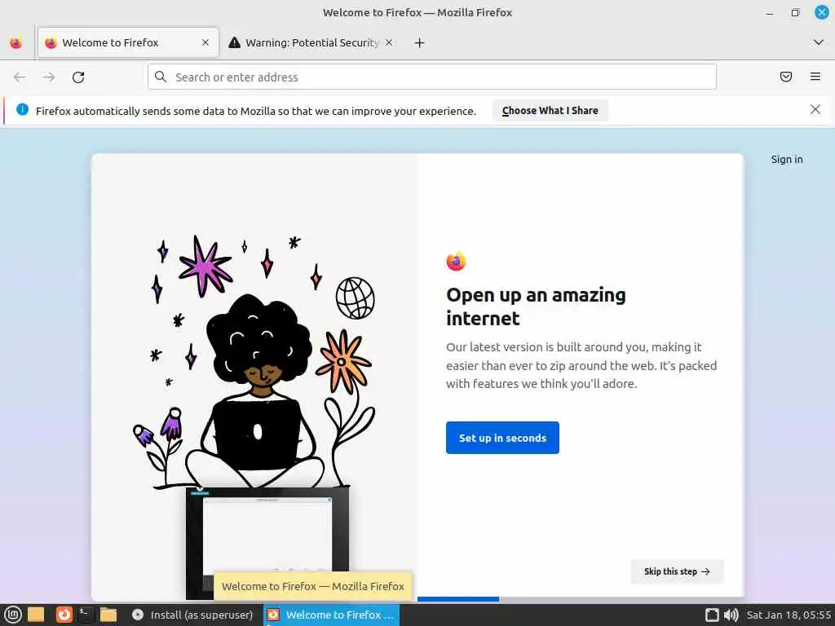This screenshot has width=835, height=626.
Task: Restore down the Firefox window
Action: 795,12
